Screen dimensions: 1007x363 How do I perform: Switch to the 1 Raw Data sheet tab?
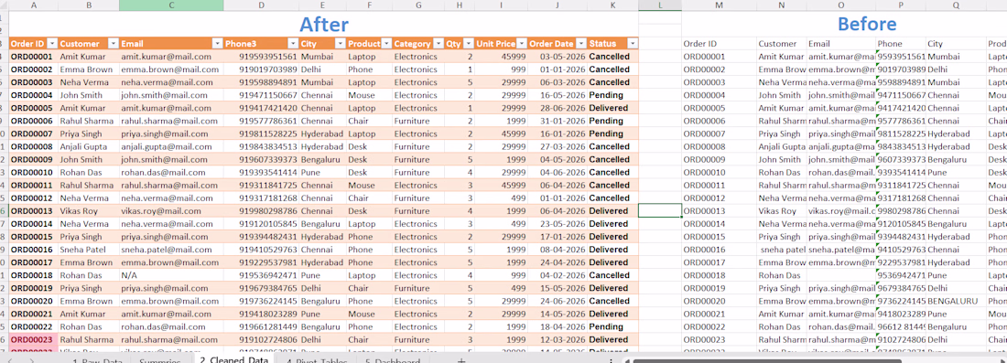click(97, 359)
